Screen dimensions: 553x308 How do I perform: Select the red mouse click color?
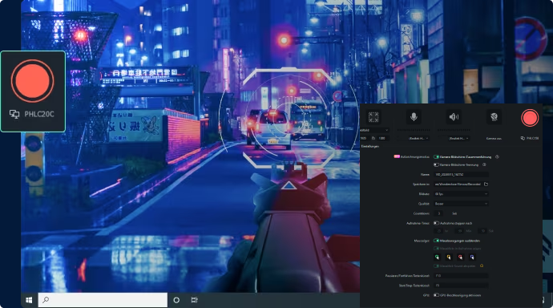[461, 257]
